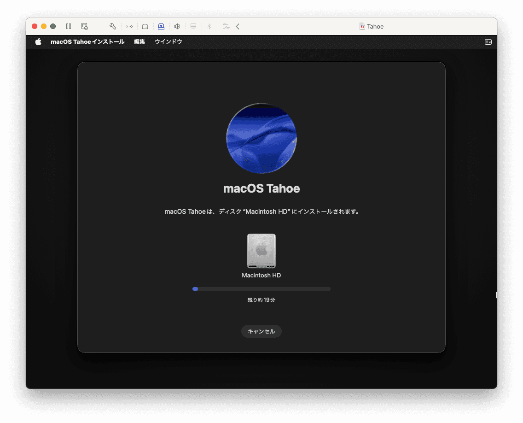
Task: Select the Macintosh HD disk icon
Action: coord(261,251)
